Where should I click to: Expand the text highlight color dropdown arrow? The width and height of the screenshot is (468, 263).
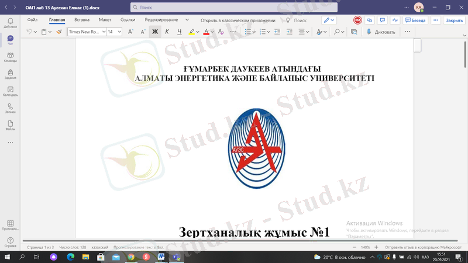(x=198, y=32)
